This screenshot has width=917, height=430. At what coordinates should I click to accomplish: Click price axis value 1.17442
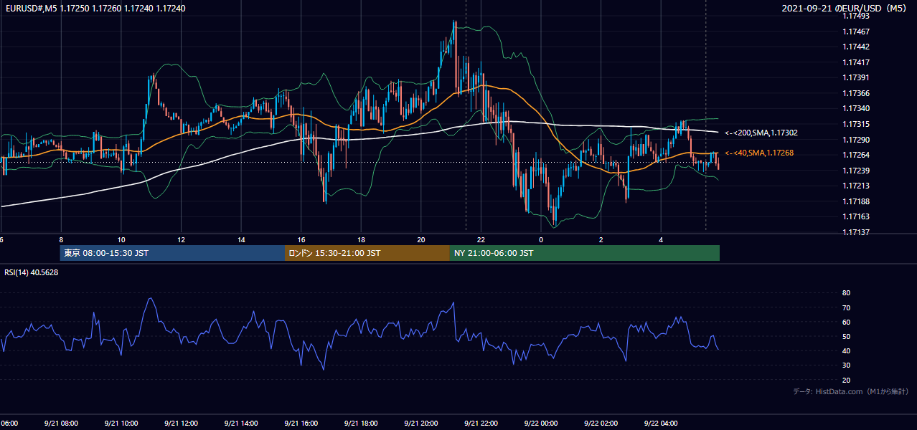pyautogui.click(x=857, y=47)
